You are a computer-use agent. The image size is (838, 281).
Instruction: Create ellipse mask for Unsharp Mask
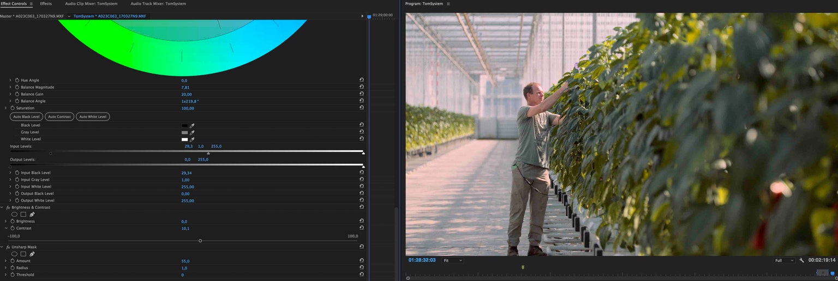14,254
